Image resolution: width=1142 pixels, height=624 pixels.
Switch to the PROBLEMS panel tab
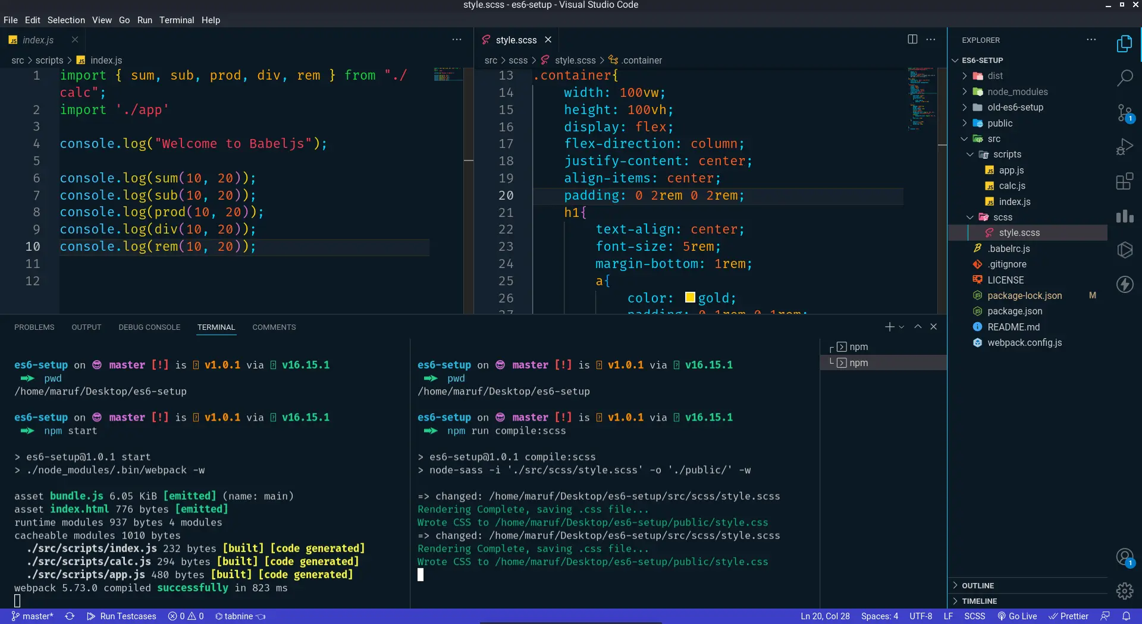click(x=34, y=327)
